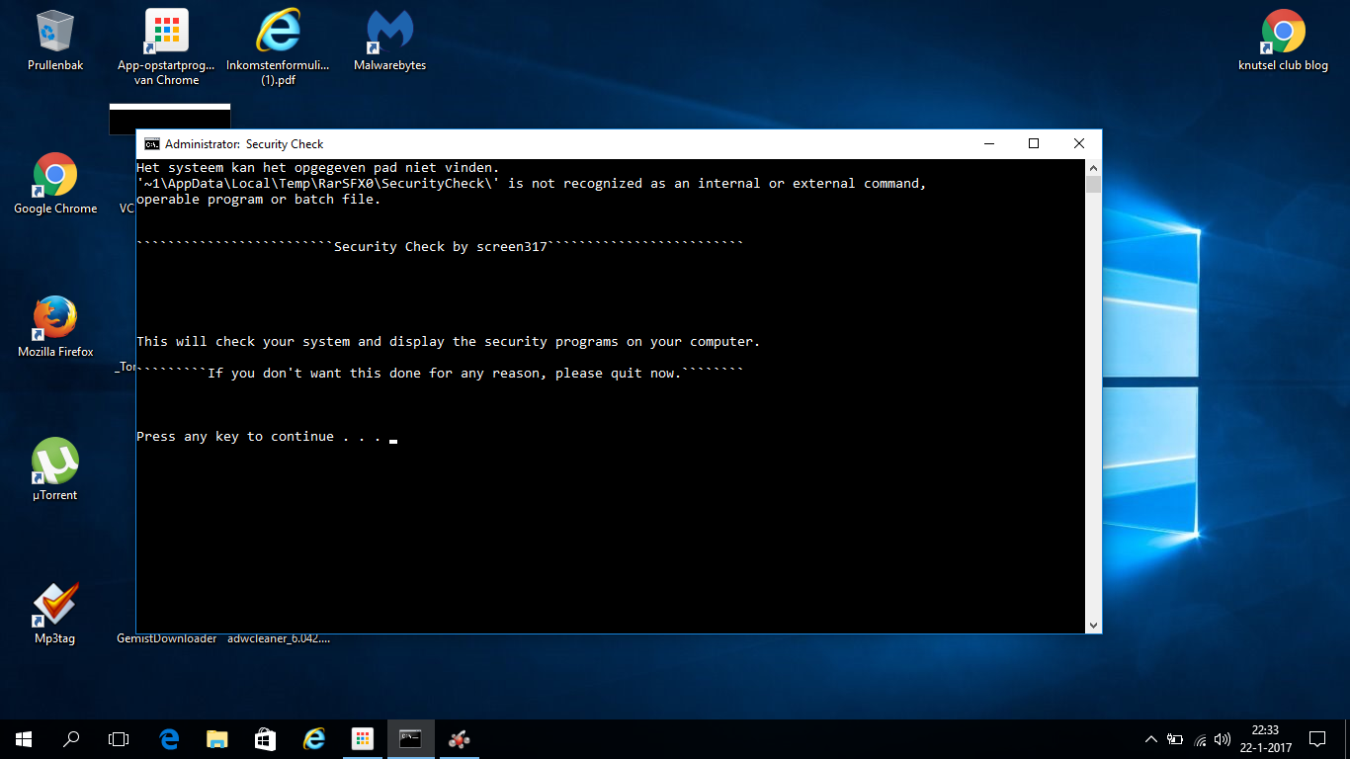Open App-opstartprogramma van Chrome desktop shortcut
The height and width of the screenshot is (759, 1350).
pyautogui.click(x=166, y=46)
